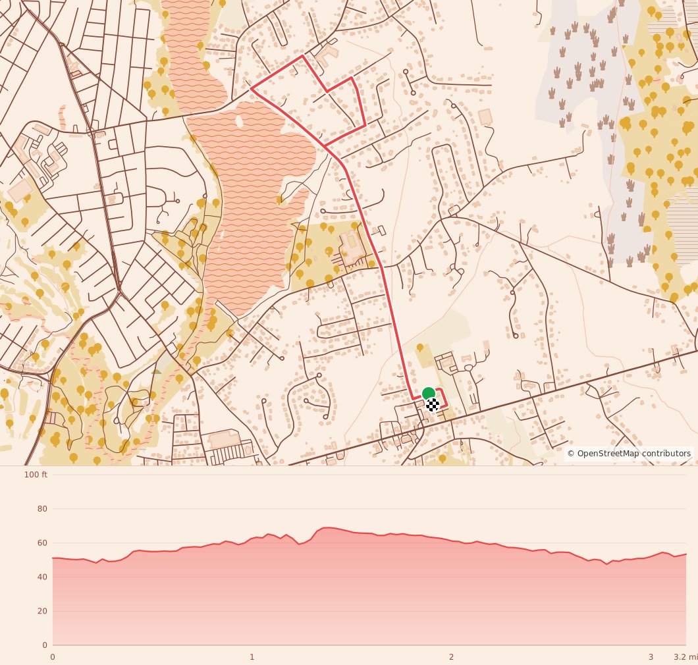This screenshot has width=698, height=665.
Task: Click the 3.2 mi end distance label
Action: [x=685, y=657]
